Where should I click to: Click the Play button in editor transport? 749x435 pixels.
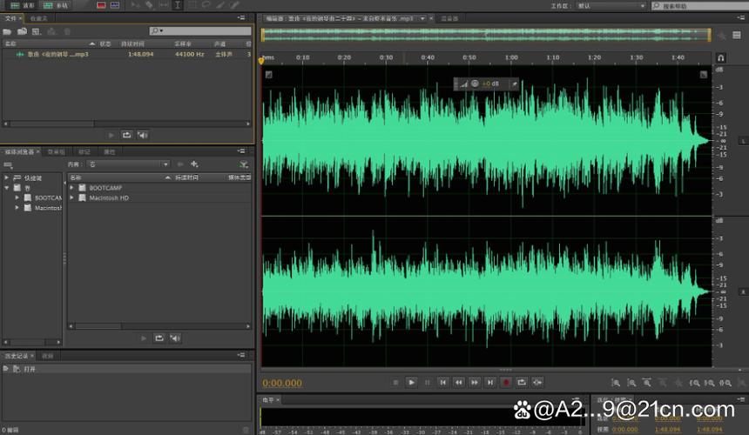411,382
